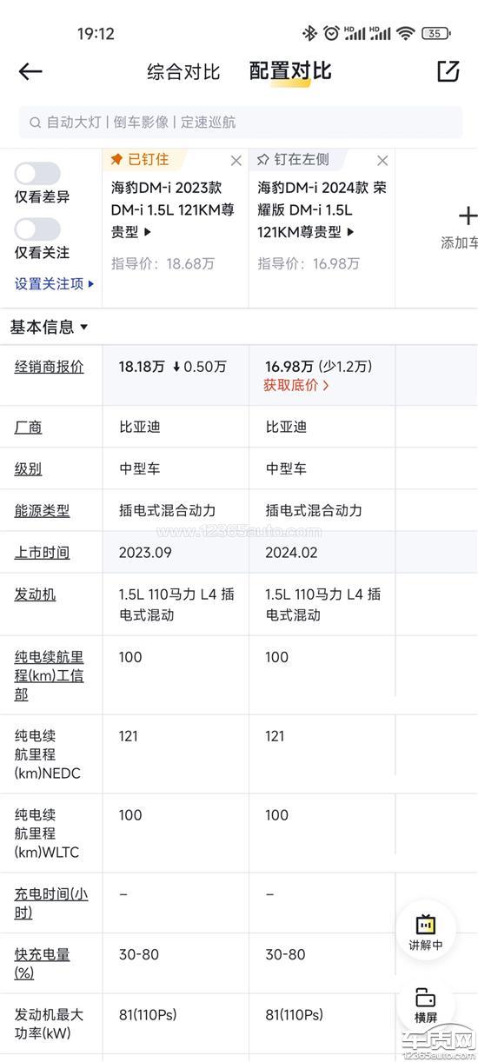
Task: Select the 配置对比 tab
Action: pos(290,71)
